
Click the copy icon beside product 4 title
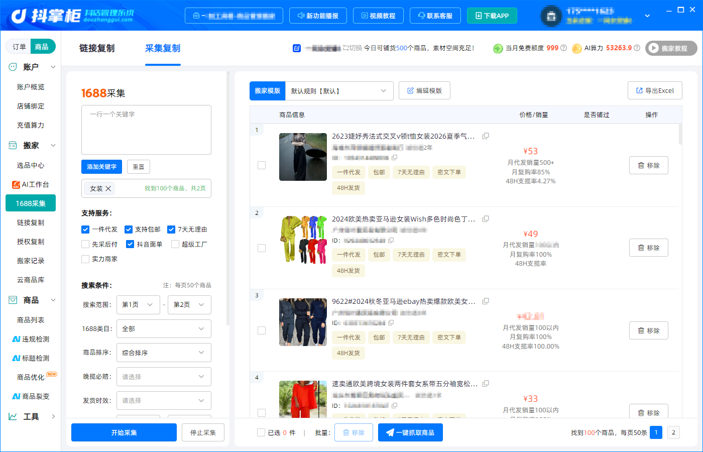486,384
